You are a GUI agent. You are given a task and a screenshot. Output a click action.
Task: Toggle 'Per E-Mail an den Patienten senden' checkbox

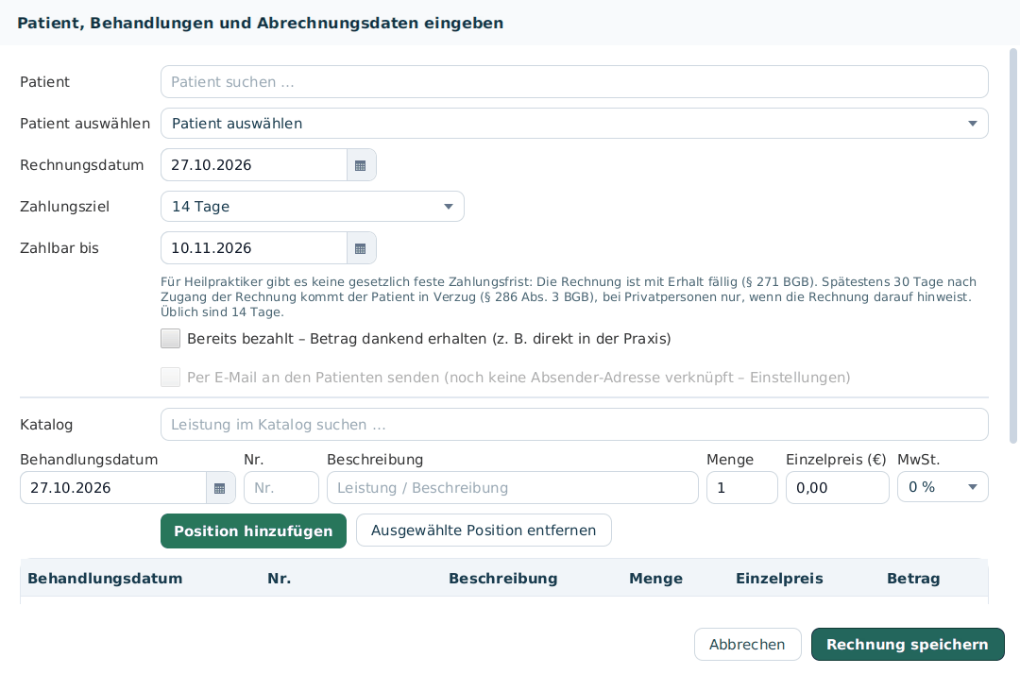click(x=170, y=377)
